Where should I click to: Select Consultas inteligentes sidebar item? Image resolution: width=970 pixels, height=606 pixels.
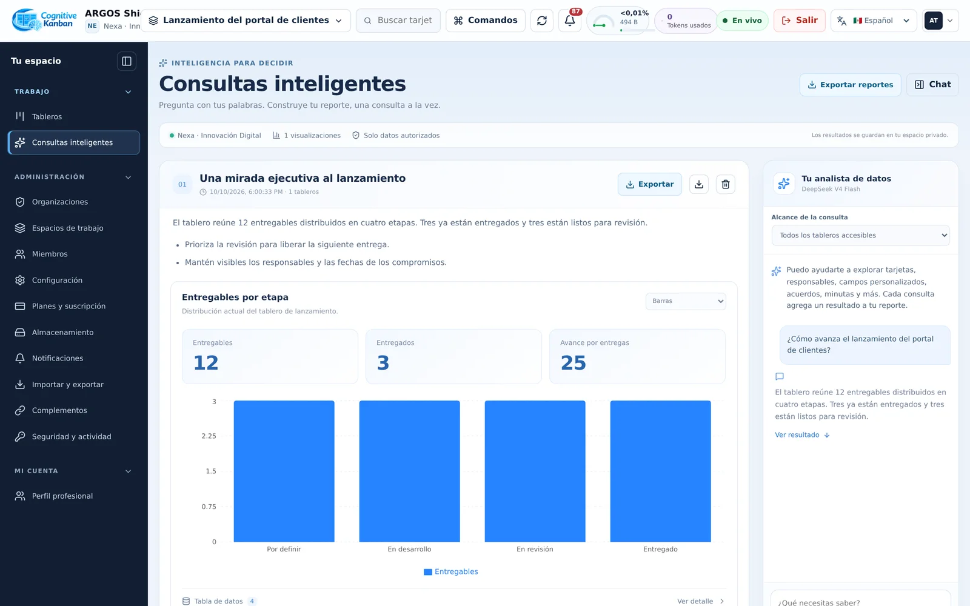tap(74, 142)
